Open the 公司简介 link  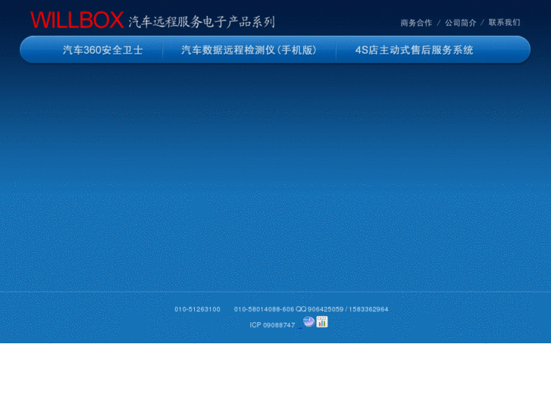(x=460, y=23)
